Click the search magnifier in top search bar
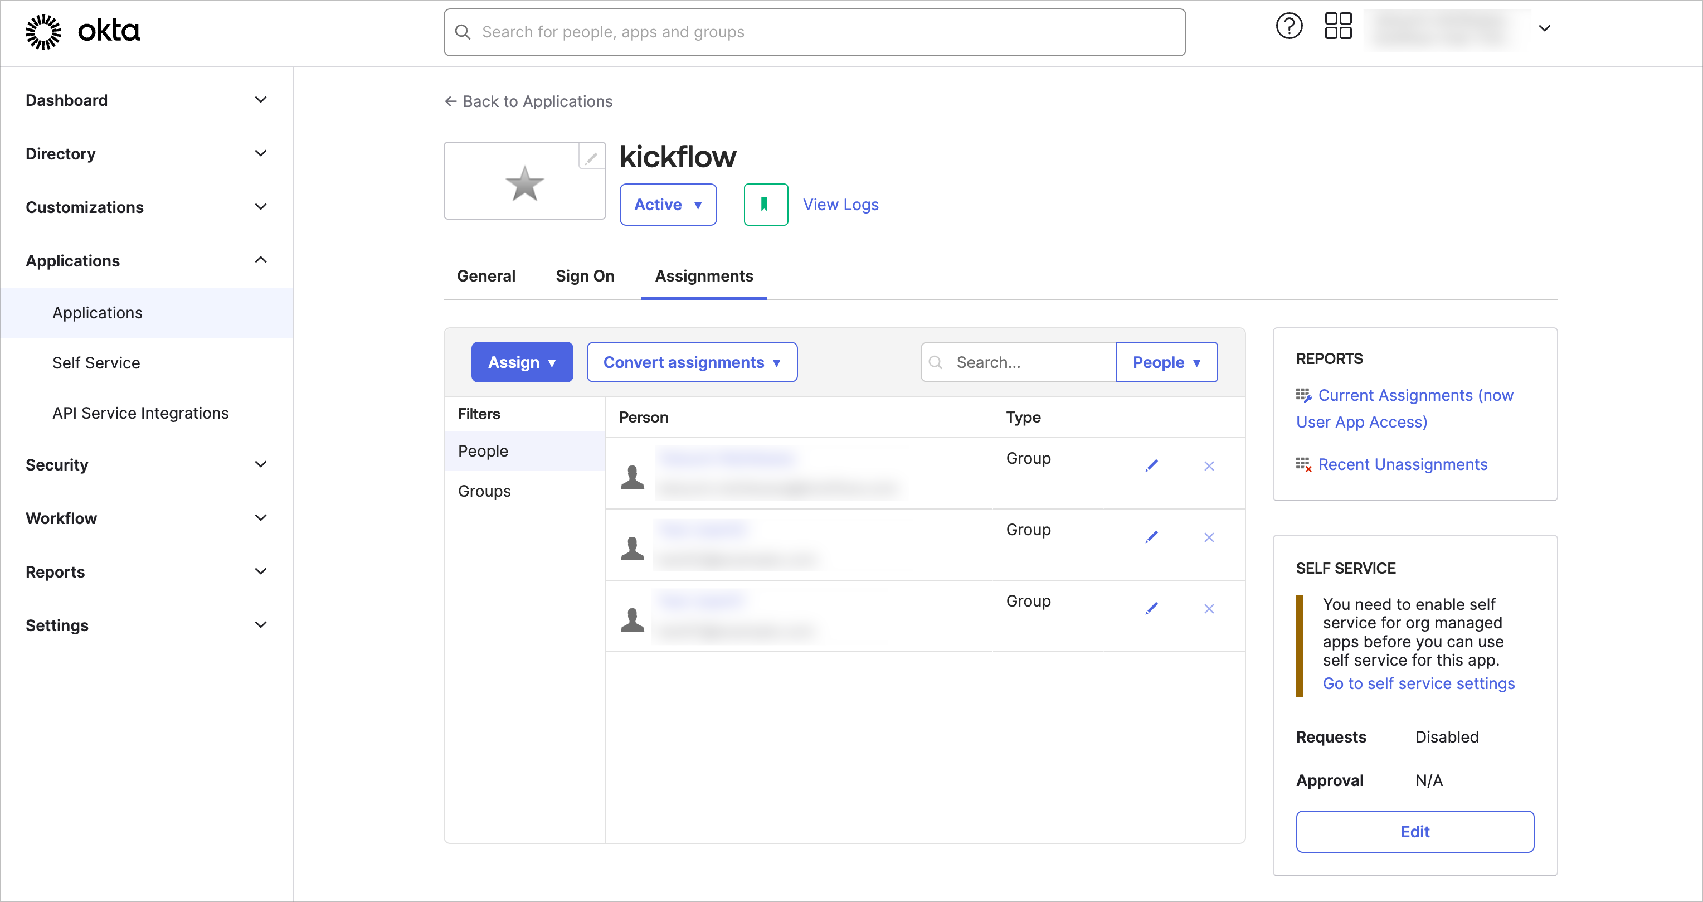This screenshot has height=902, width=1703. pyautogui.click(x=463, y=32)
